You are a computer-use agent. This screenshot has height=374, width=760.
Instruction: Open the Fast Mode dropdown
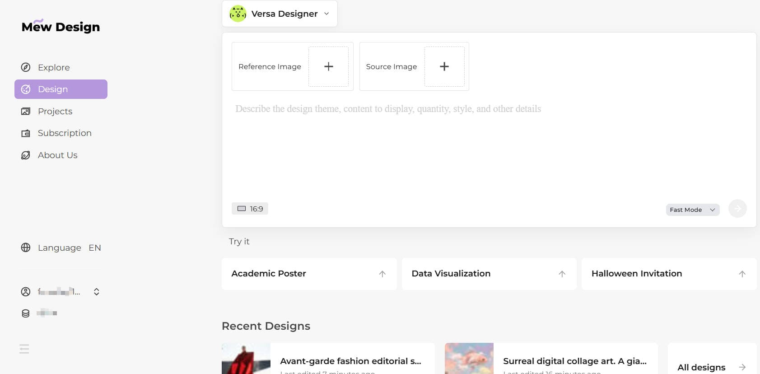click(x=692, y=210)
